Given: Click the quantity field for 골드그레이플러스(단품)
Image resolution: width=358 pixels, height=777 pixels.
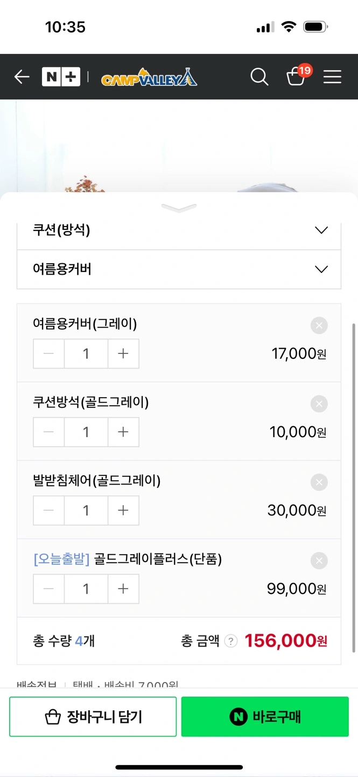Looking at the screenshot, I should pos(86,589).
